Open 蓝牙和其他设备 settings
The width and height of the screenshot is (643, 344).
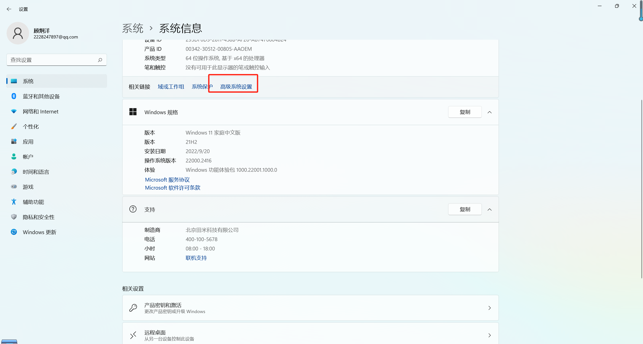click(57, 96)
